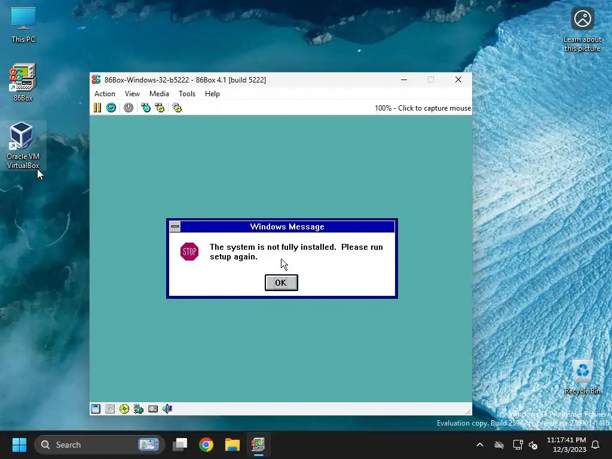
Task: Send Ctrl+Alt+Del using teal keys icon
Action: pyautogui.click(x=146, y=108)
